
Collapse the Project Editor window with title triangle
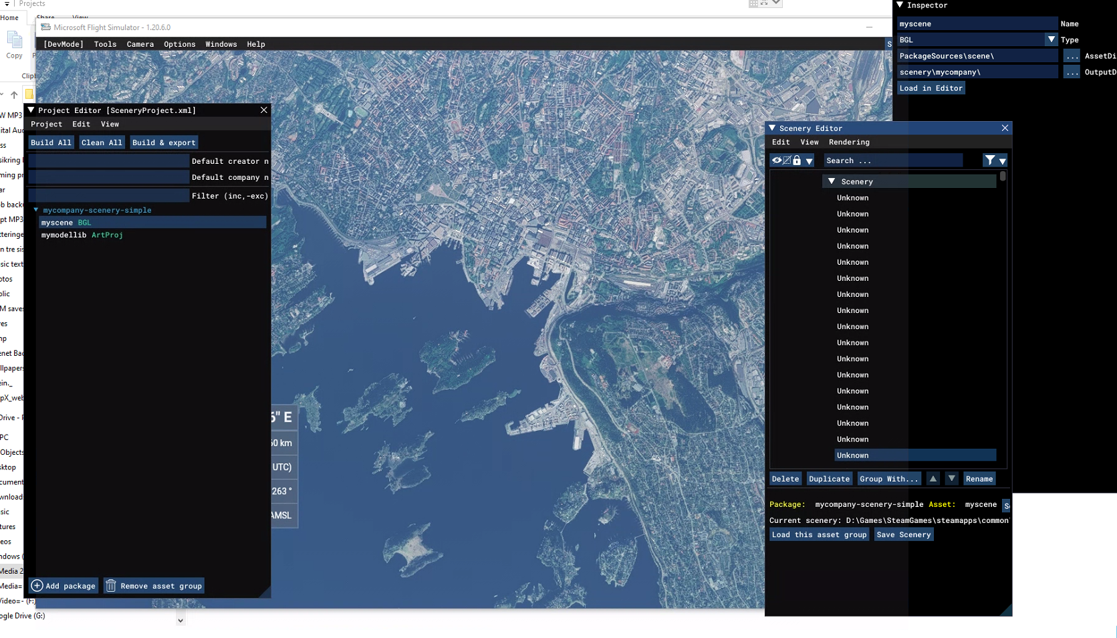[x=31, y=110]
